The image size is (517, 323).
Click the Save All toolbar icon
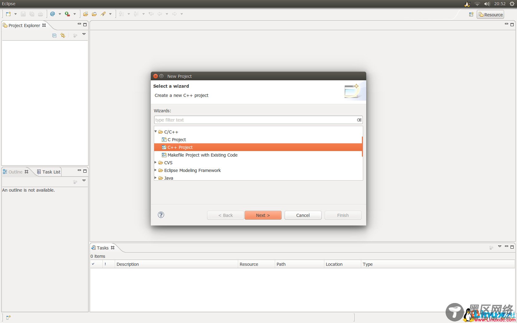click(32, 14)
